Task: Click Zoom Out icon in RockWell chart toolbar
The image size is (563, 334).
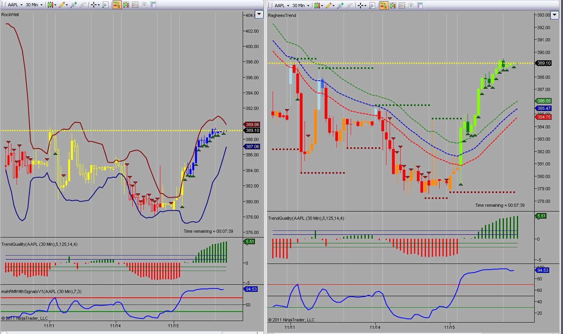Action: pos(82,5)
